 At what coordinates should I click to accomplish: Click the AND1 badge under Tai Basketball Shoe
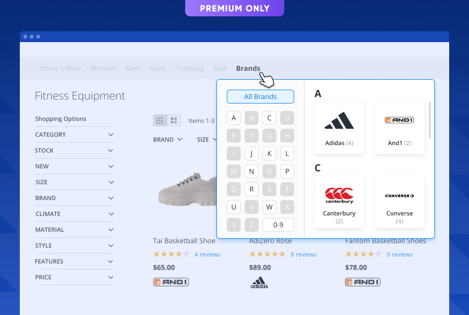pos(171,281)
